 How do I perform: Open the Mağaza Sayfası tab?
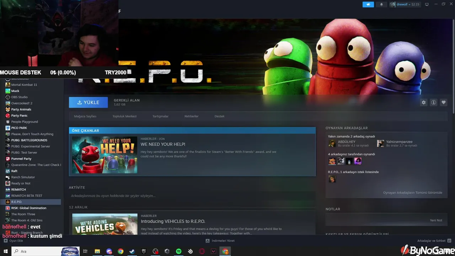(x=85, y=116)
